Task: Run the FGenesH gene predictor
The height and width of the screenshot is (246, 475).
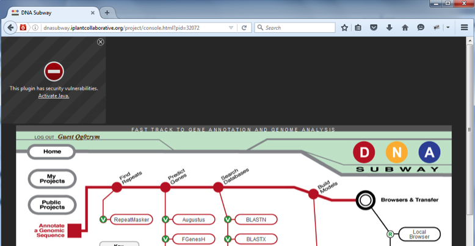Action: (194, 239)
